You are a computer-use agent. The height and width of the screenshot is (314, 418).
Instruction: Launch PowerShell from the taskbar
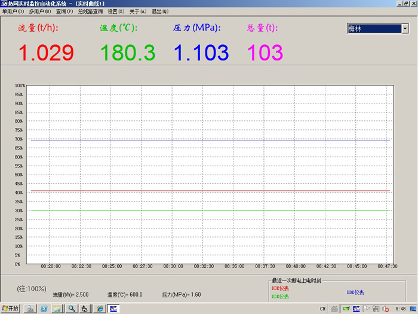(x=44, y=309)
